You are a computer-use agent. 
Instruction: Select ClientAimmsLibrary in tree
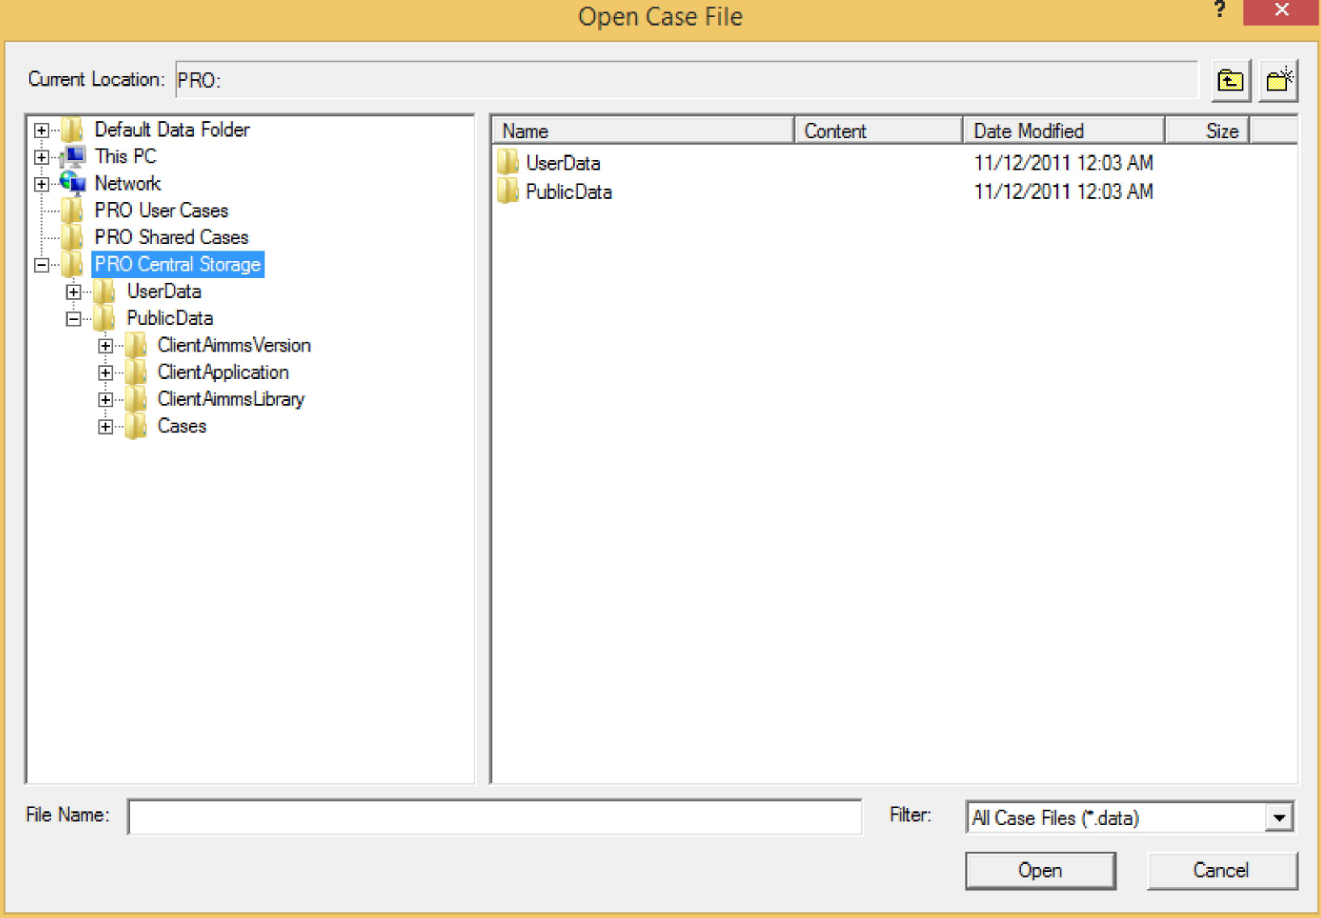point(231,399)
